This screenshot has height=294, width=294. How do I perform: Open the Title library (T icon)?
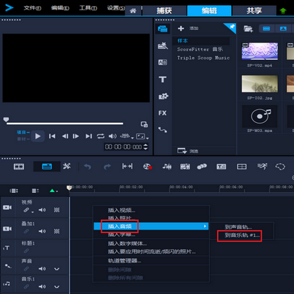[x=162, y=79]
